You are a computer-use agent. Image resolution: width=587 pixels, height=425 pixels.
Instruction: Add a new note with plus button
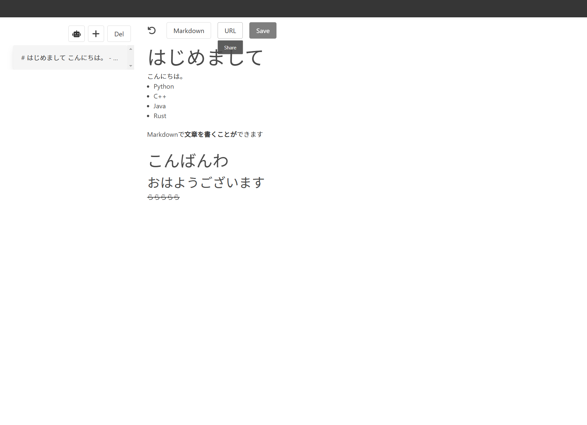click(x=96, y=34)
